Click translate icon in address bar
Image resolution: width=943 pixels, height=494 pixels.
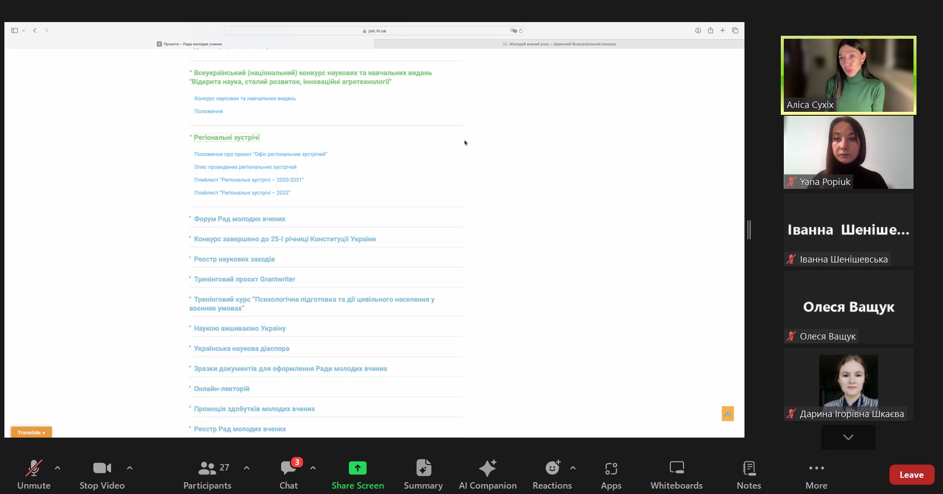coord(514,30)
